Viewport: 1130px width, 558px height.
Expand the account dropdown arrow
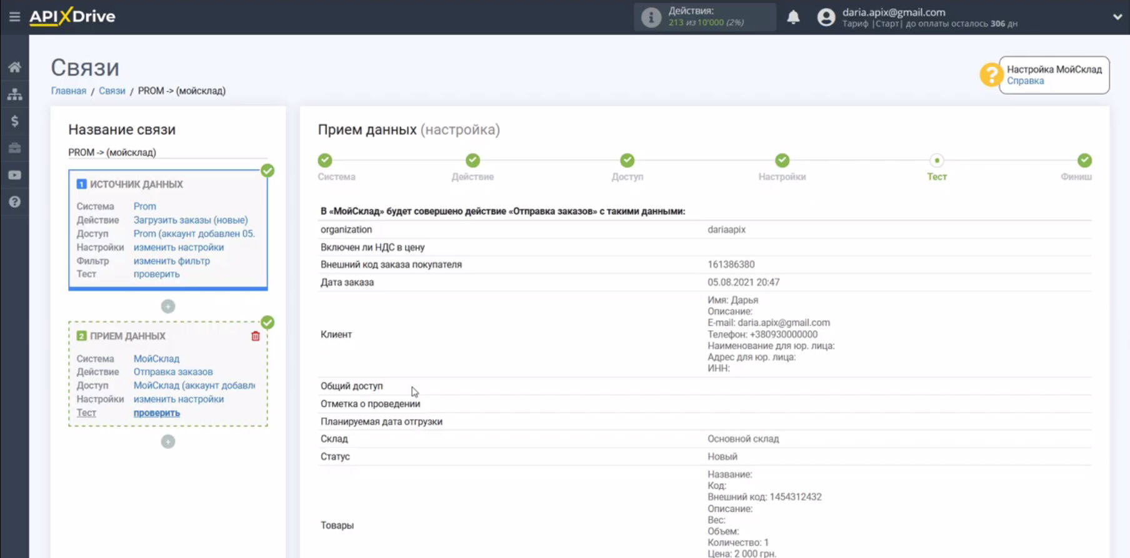[1117, 17]
